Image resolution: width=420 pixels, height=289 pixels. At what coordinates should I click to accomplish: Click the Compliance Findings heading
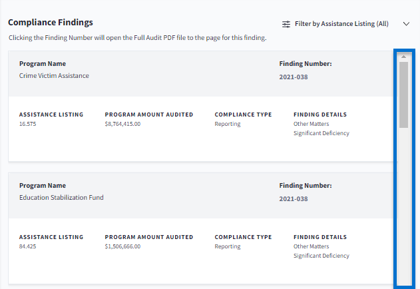51,23
